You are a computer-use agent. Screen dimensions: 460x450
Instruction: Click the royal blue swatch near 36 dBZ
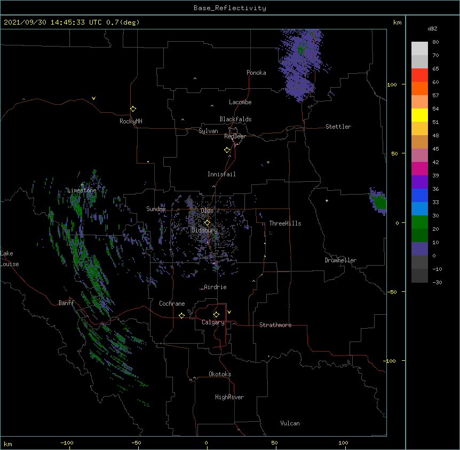tap(419, 195)
